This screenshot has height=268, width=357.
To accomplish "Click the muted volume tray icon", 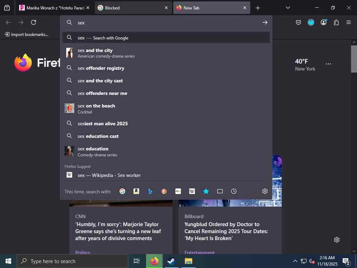I will pyautogui.click(x=312, y=261).
